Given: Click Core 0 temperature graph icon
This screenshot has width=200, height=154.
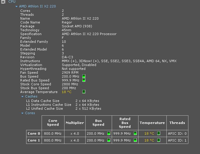Looking at the screenshot, I should click(159, 133).
